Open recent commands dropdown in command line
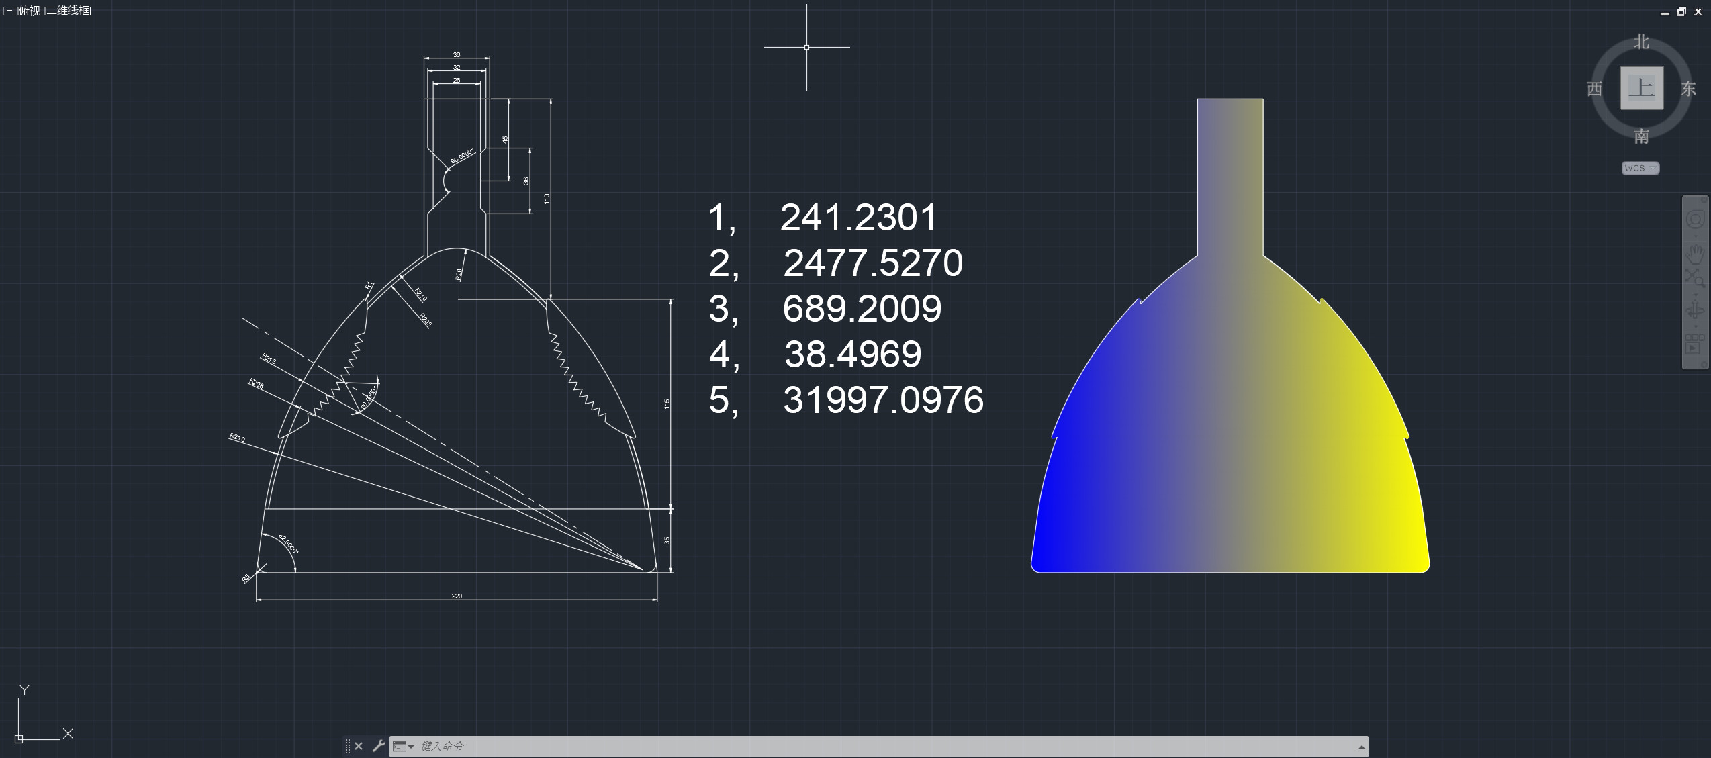Viewport: 1711px width, 758px height. tap(403, 746)
